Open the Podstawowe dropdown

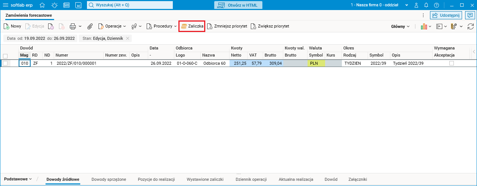click(18, 179)
